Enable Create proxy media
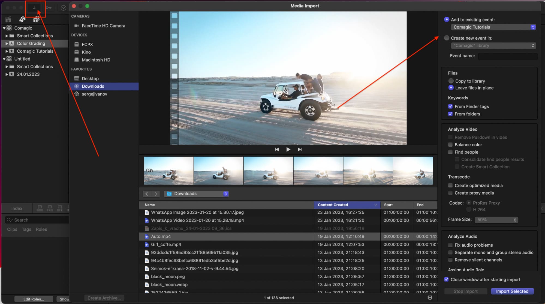545x304 pixels. point(450,193)
